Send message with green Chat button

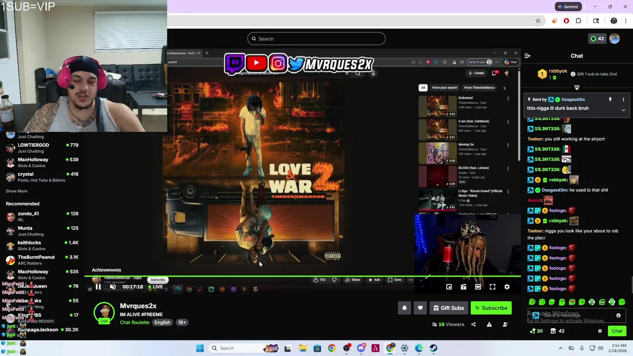tap(617, 331)
